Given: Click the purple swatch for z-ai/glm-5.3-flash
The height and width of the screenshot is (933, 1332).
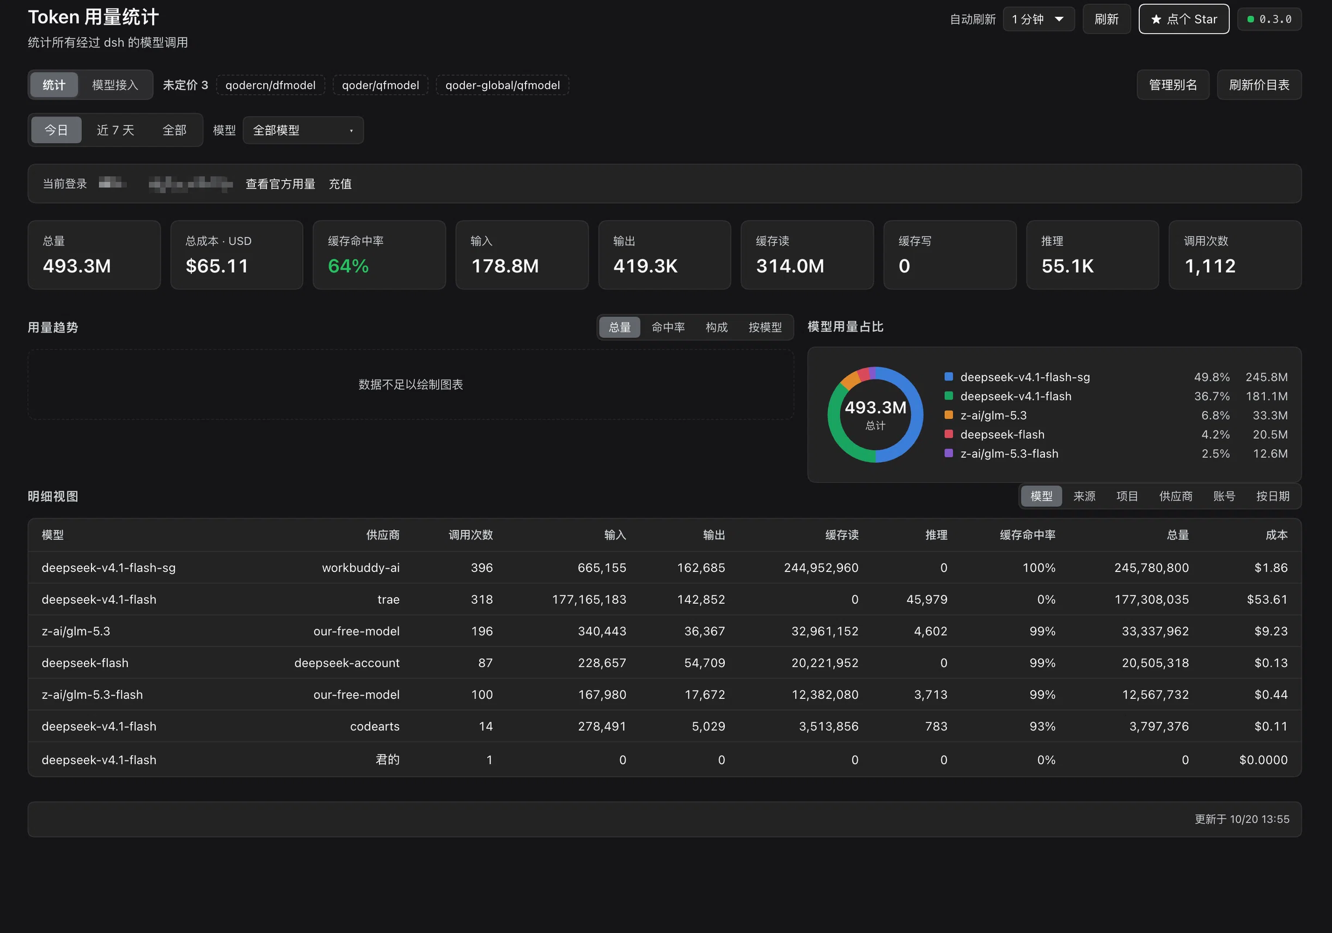Looking at the screenshot, I should click(x=949, y=453).
